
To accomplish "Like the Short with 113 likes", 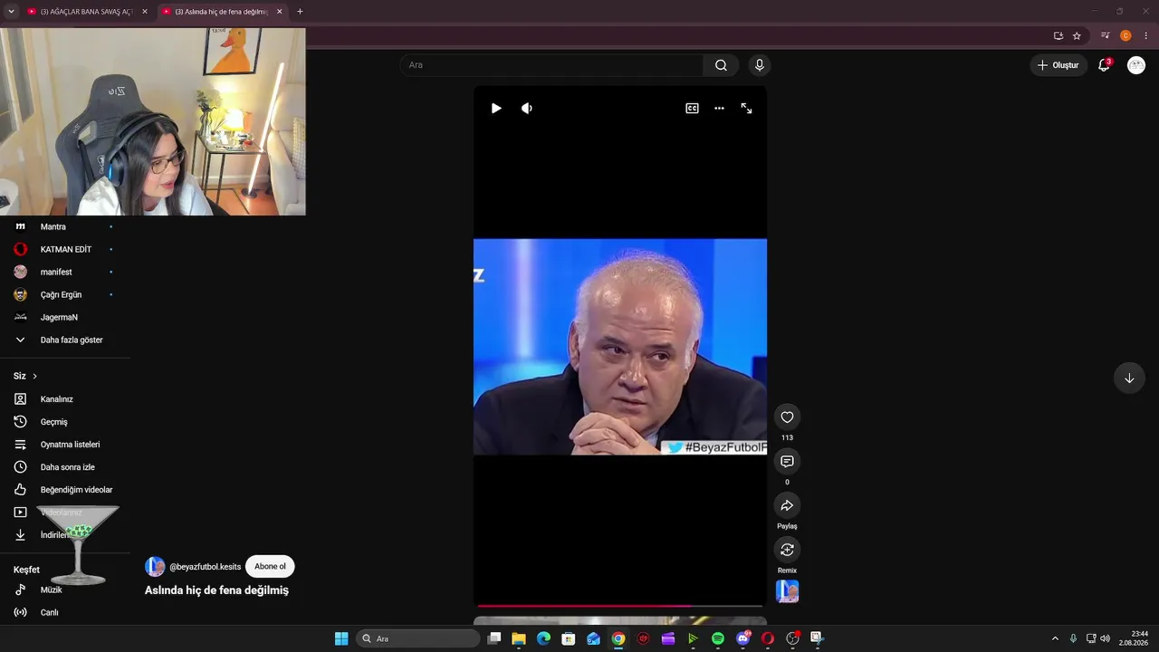I will pos(787,417).
